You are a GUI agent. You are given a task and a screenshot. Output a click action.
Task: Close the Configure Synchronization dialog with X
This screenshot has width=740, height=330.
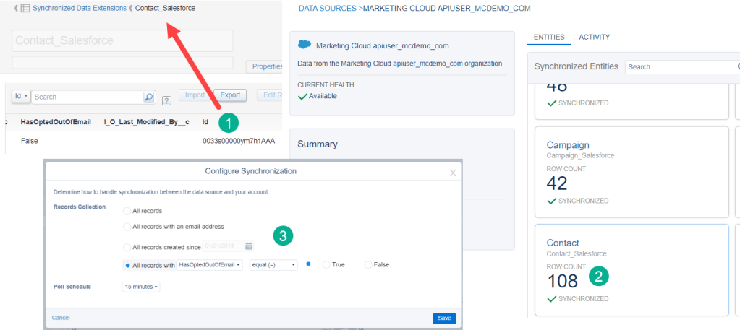click(x=453, y=173)
